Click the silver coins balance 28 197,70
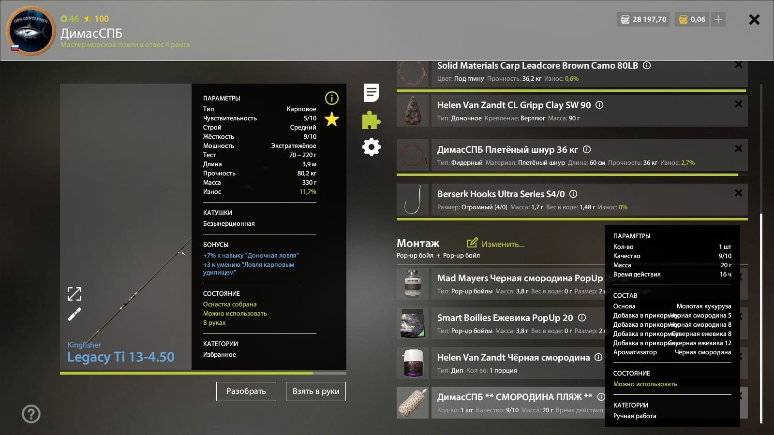Image resolution: width=774 pixels, height=435 pixels. [643, 19]
